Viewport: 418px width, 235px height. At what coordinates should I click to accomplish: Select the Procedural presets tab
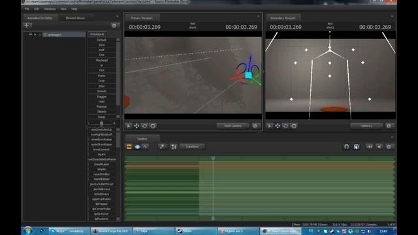(x=97, y=34)
